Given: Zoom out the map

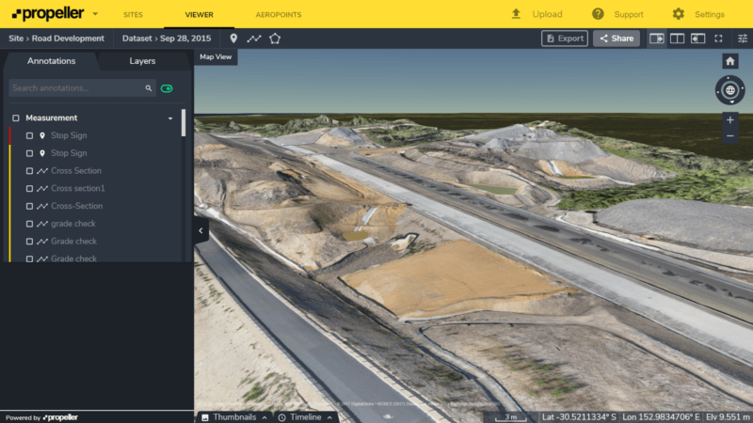Looking at the screenshot, I should tap(730, 136).
